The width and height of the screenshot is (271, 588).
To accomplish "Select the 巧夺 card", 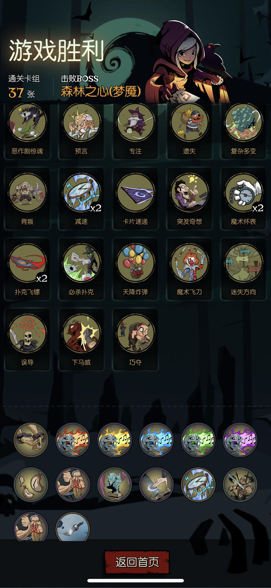I will pyautogui.click(x=135, y=333).
